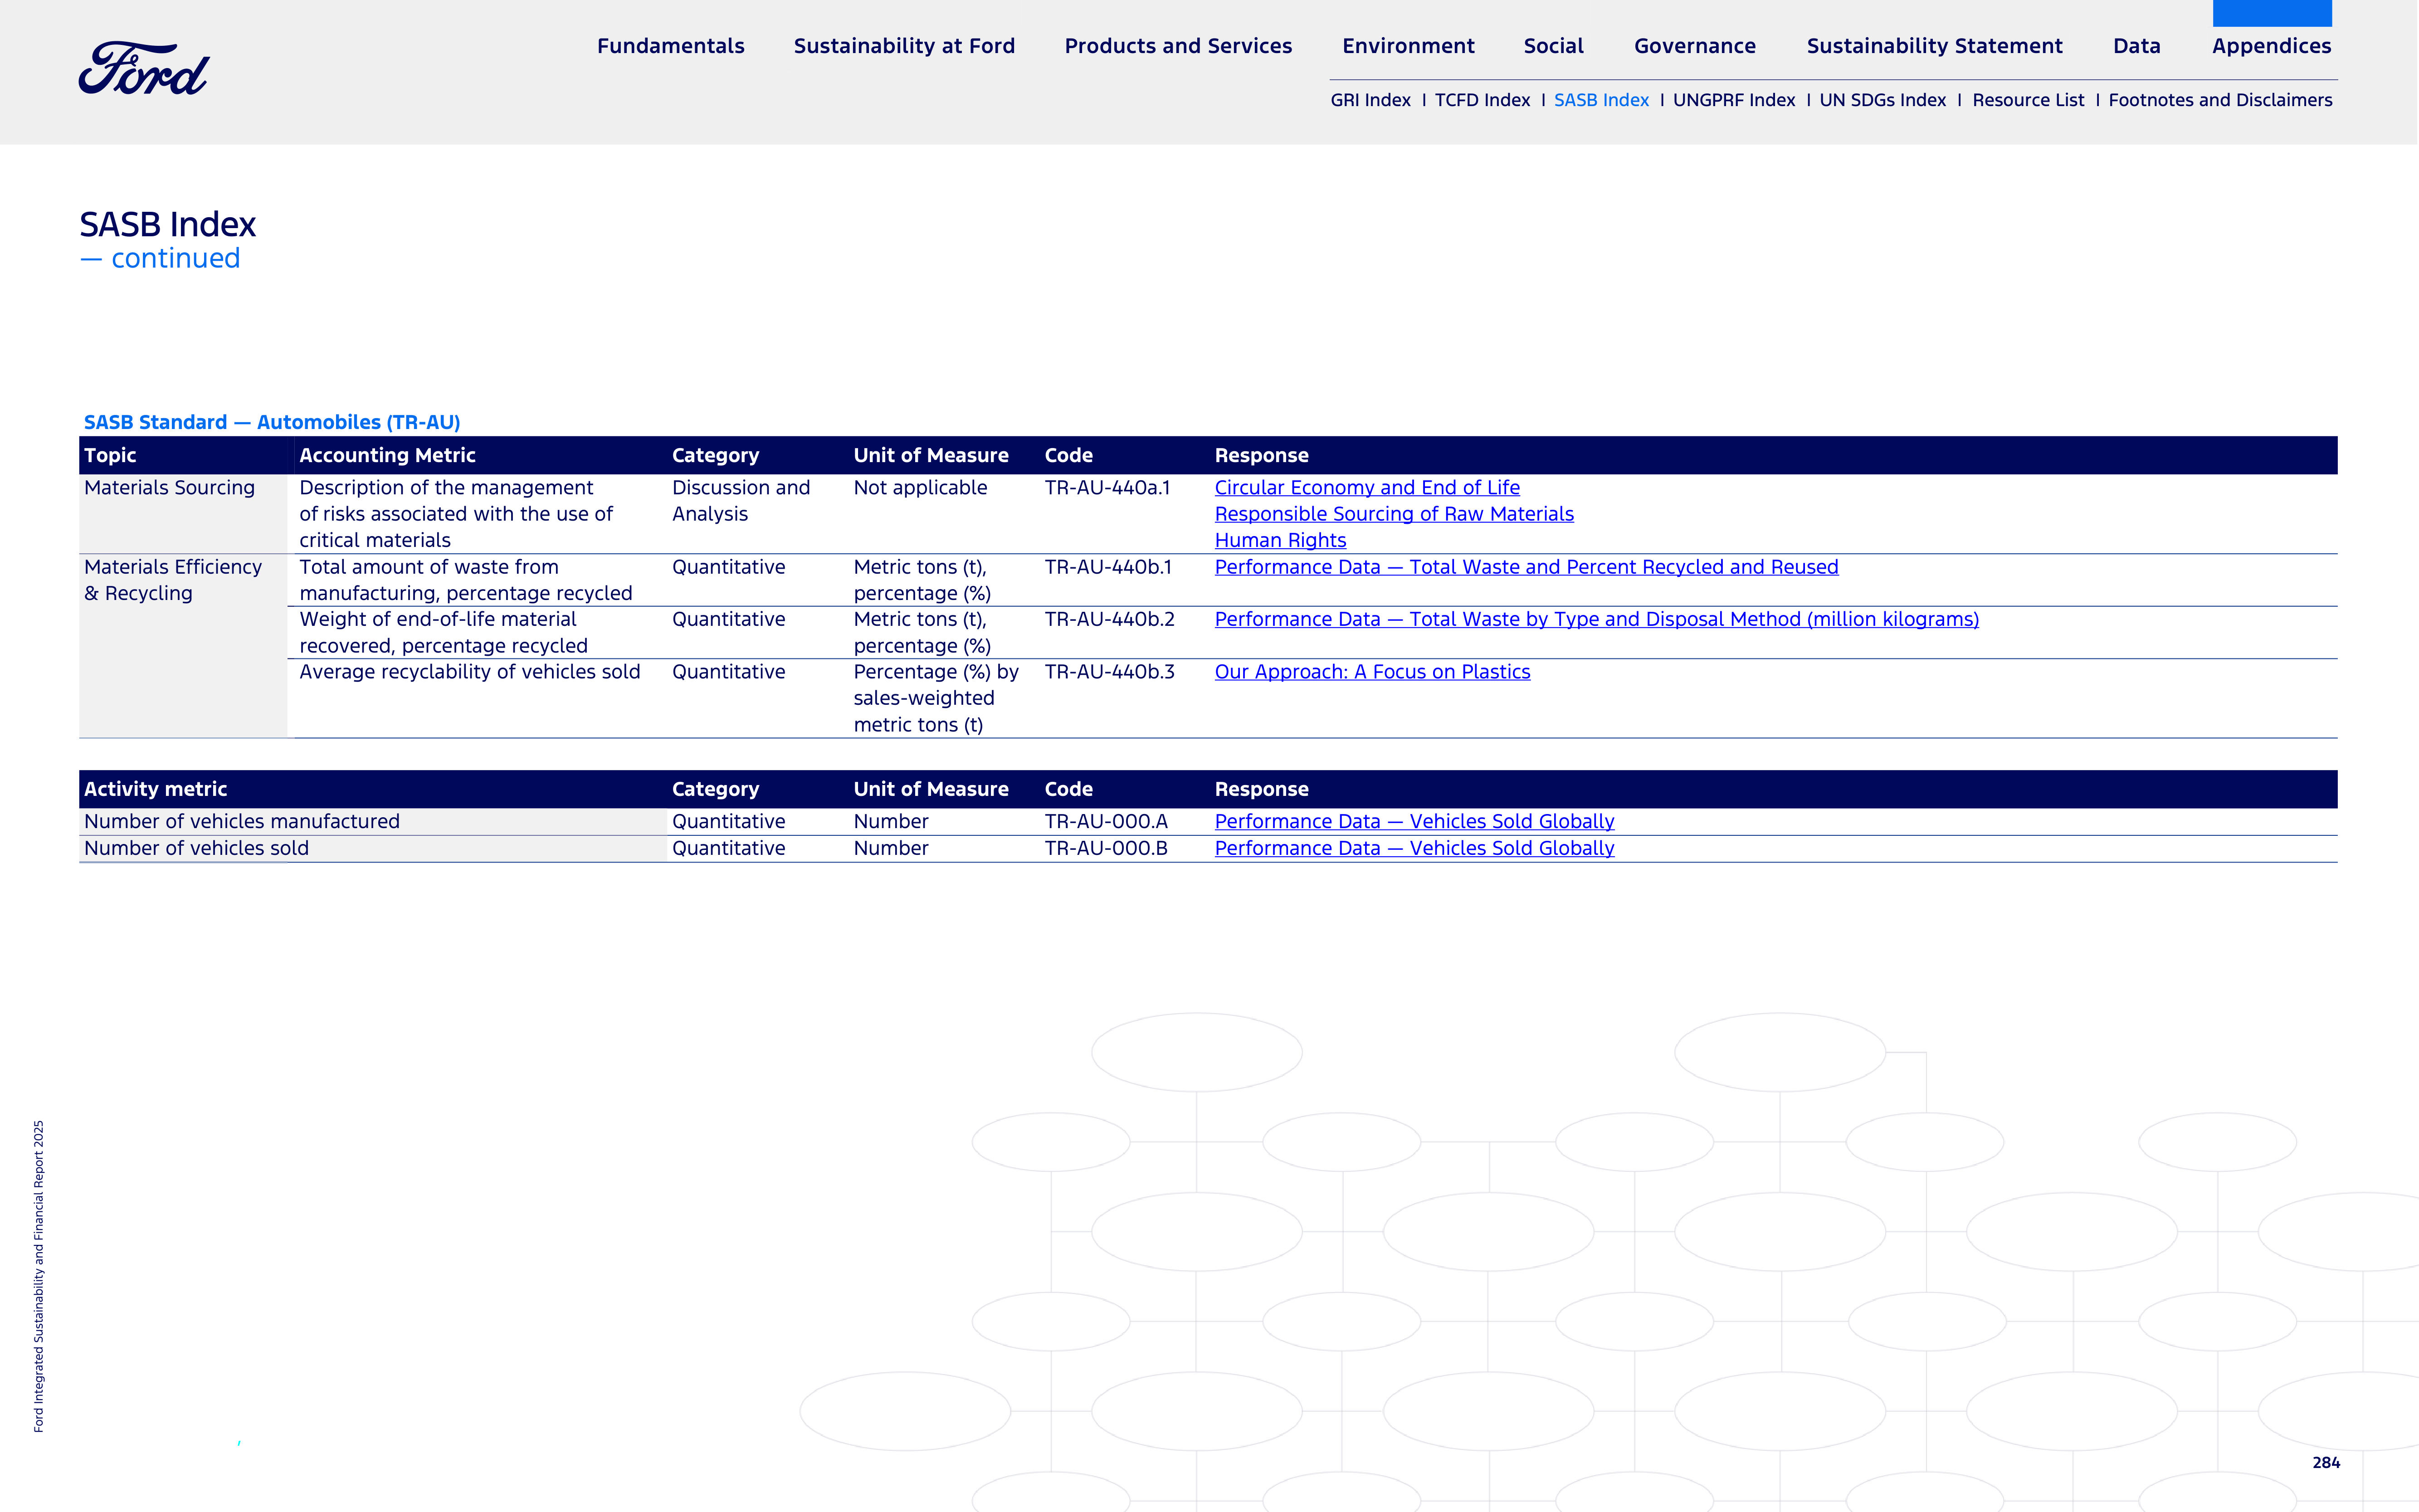Select the Appendices nav item
The width and height of the screenshot is (2419, 1512).
click(x=2271, y=46)
